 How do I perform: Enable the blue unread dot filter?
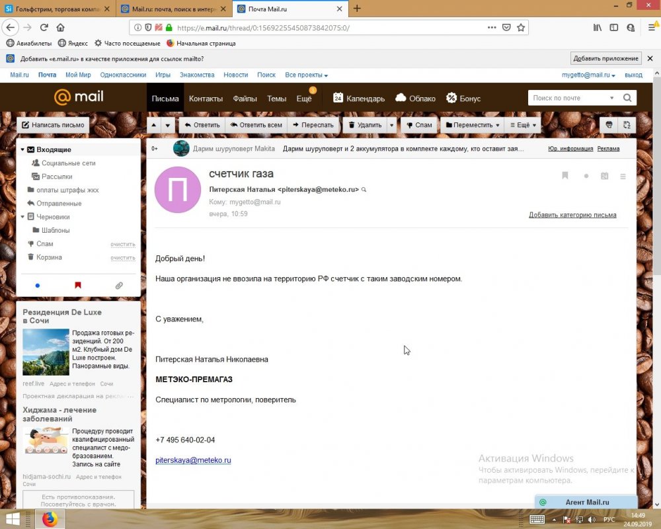pos(37,285)
